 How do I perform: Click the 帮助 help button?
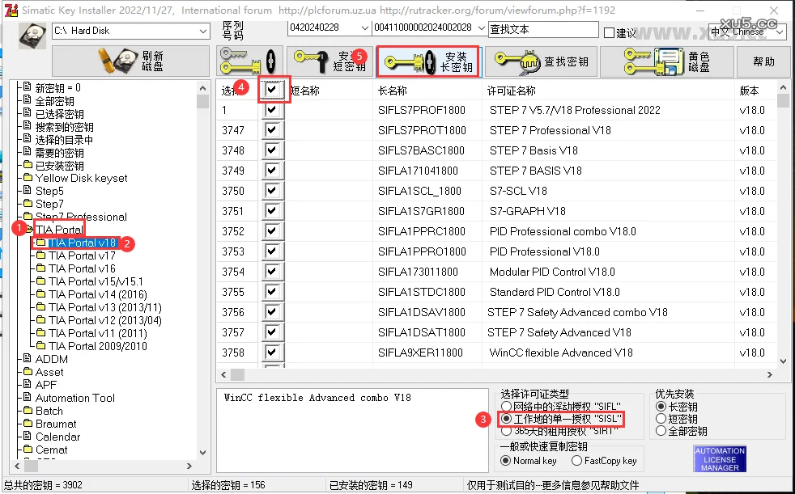click(x=763, y=61)
